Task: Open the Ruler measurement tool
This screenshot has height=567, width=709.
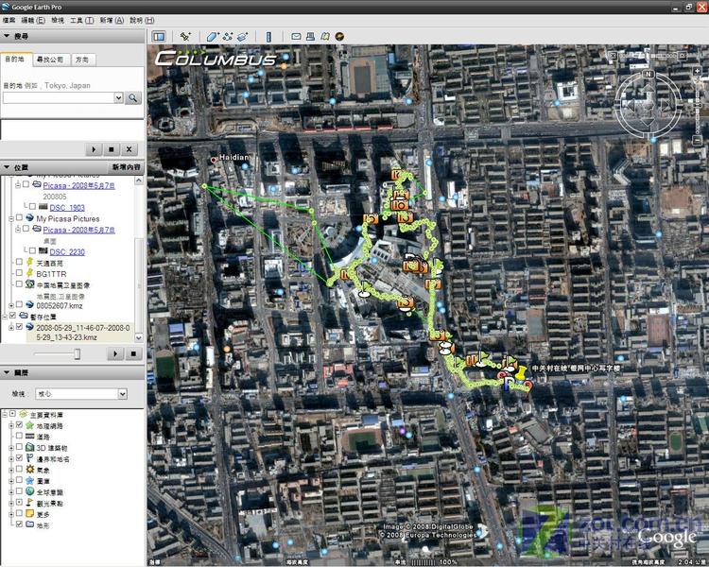Action: (x=268, y=37)
